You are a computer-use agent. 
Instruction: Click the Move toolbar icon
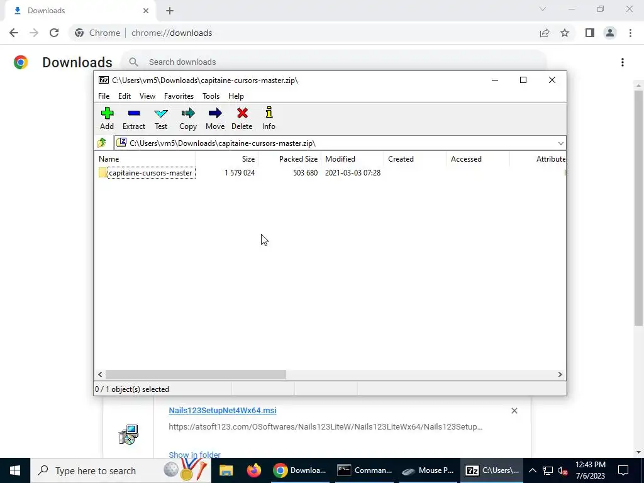[215, 118]
